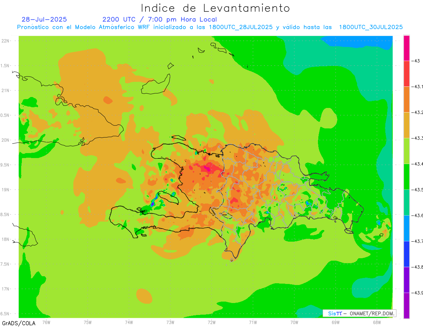Click the longitude label "71W"
Image resolution: width=423 pixels, height=327 pixels.
tap(253, 322)
